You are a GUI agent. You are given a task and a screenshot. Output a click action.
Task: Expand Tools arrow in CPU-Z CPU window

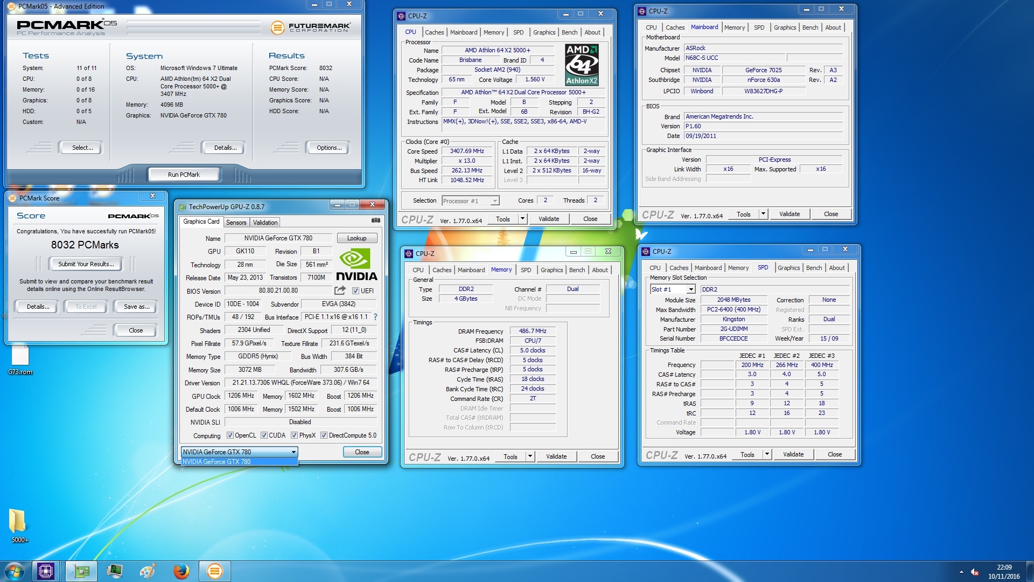[522, 219]
